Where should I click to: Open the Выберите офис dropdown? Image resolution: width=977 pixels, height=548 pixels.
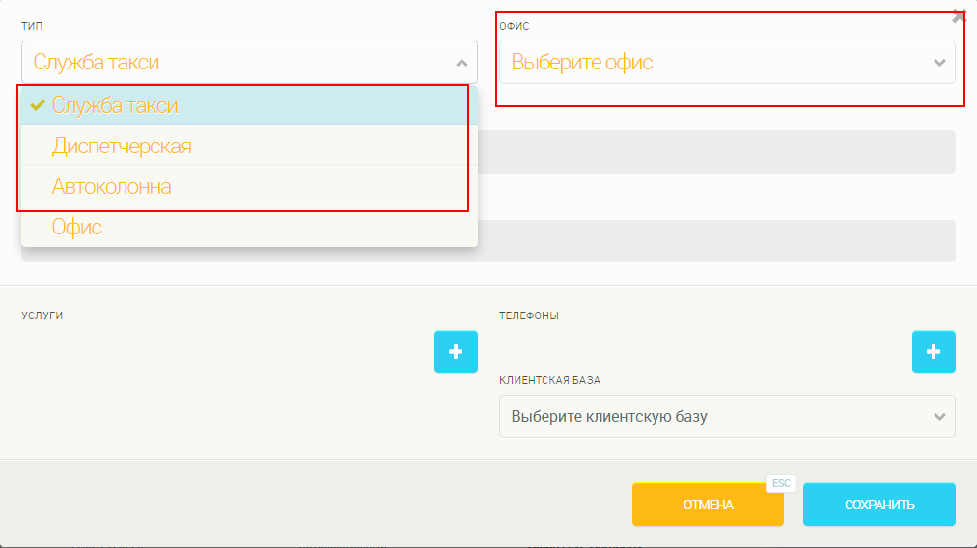pos(727,63)
